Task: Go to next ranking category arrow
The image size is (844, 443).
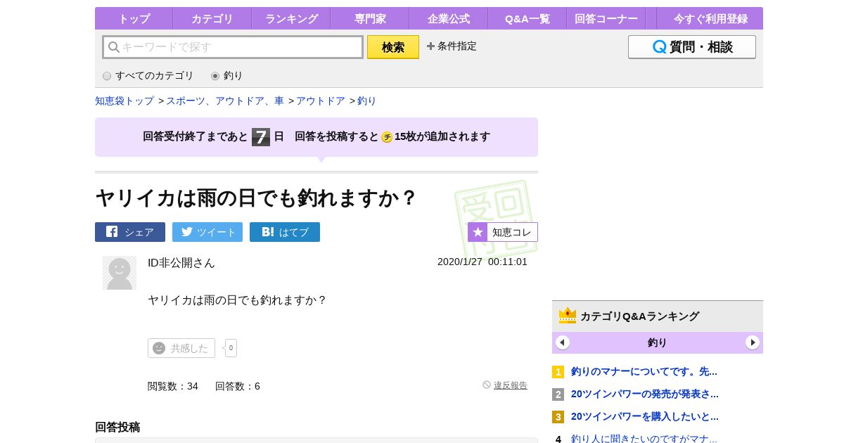Action: coord(753,342)
